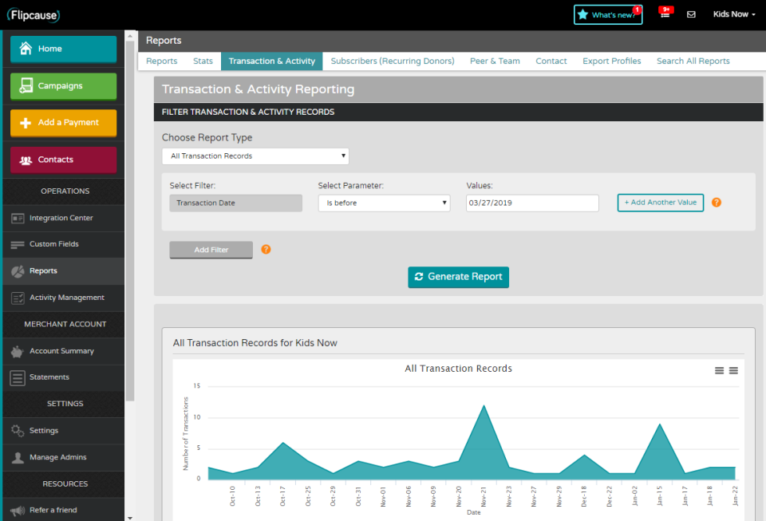Click the Add a Payment button
Viewport: 766px width, 521px height.
point(63,123)
